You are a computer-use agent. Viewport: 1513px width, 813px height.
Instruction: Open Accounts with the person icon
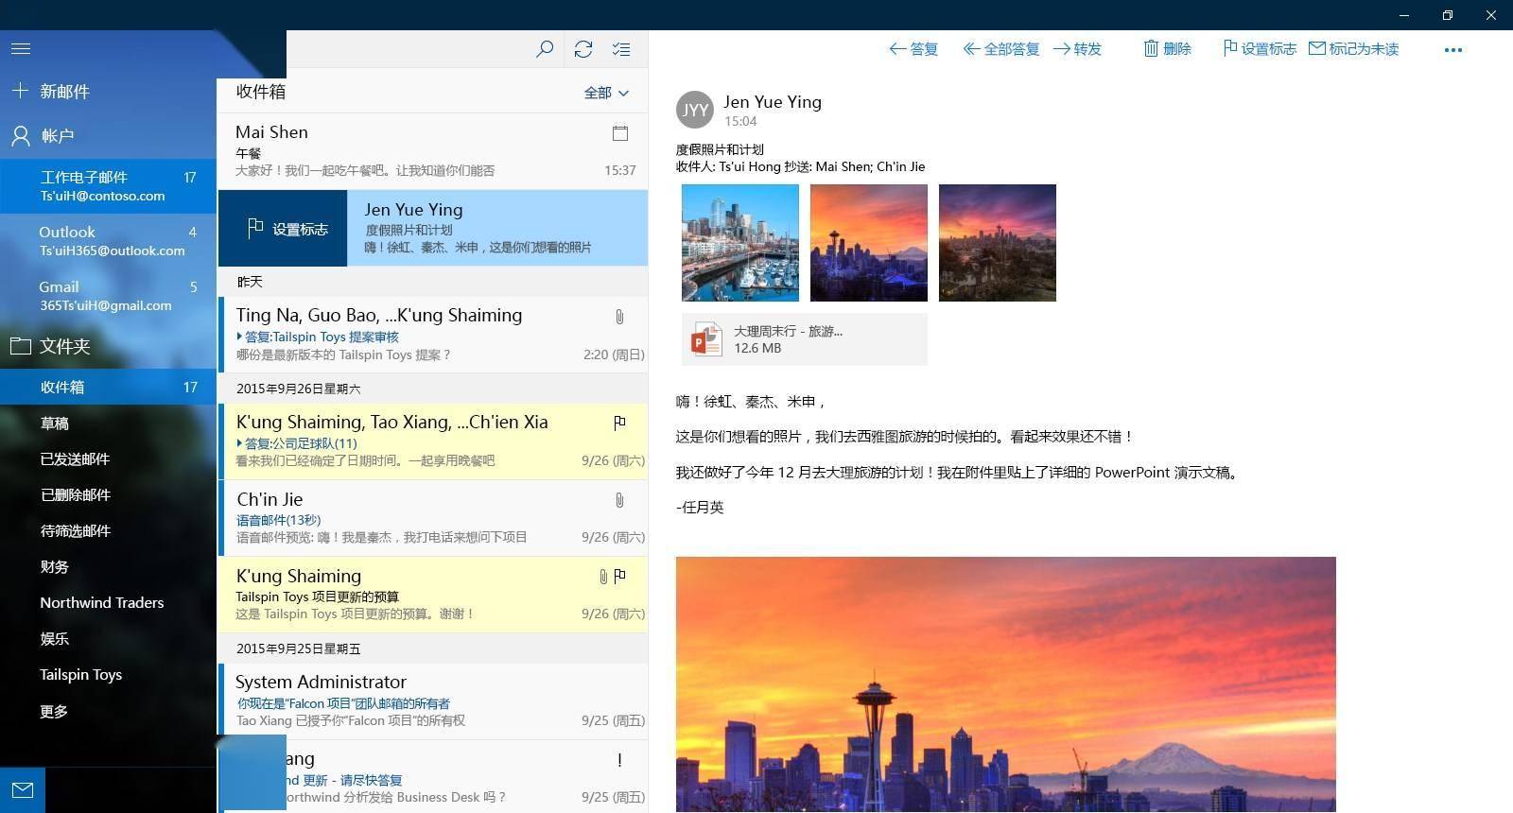(x=21, y=136)
